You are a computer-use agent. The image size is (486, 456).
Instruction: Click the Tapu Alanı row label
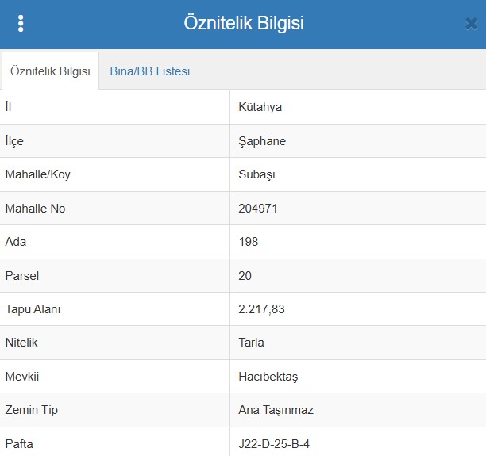33,309
